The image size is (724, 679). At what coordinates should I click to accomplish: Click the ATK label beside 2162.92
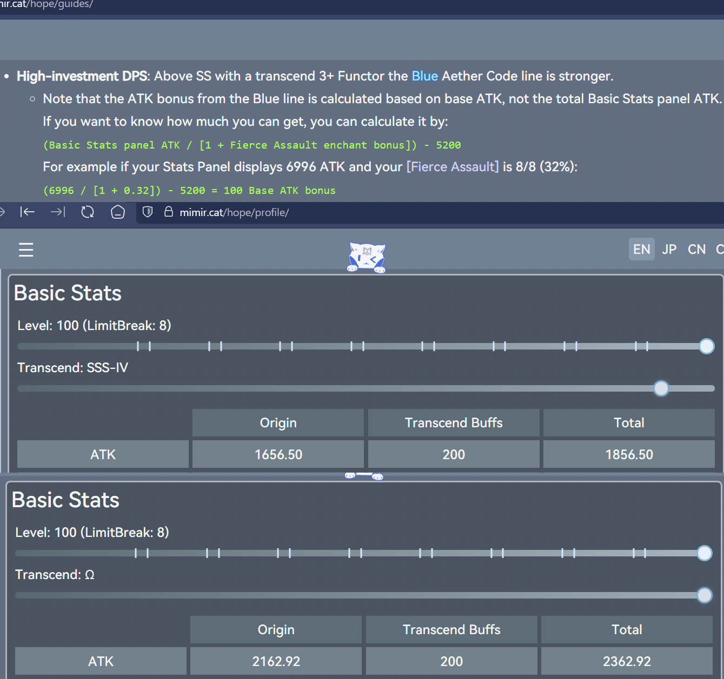101,661
